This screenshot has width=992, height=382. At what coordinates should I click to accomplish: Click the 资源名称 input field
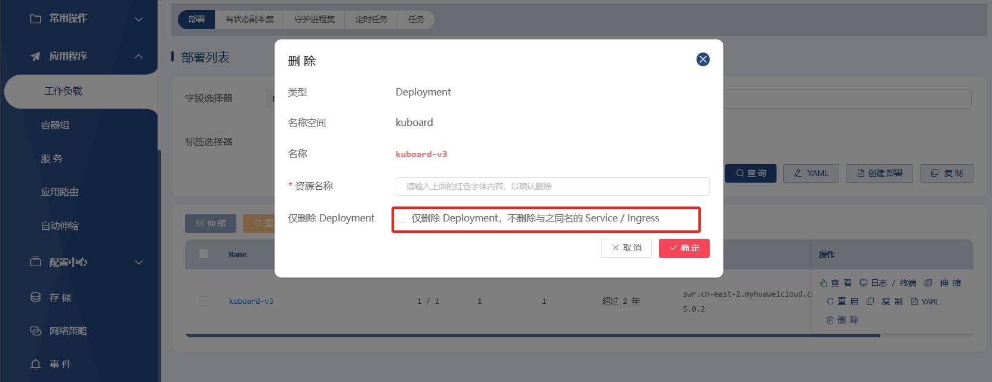tap(552, 186)
